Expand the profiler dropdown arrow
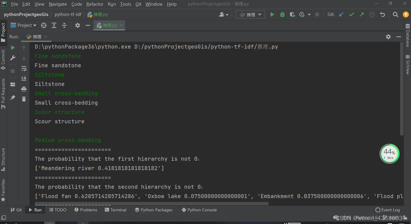The height and width of the screenshot is (224, 411). point(309,14)
